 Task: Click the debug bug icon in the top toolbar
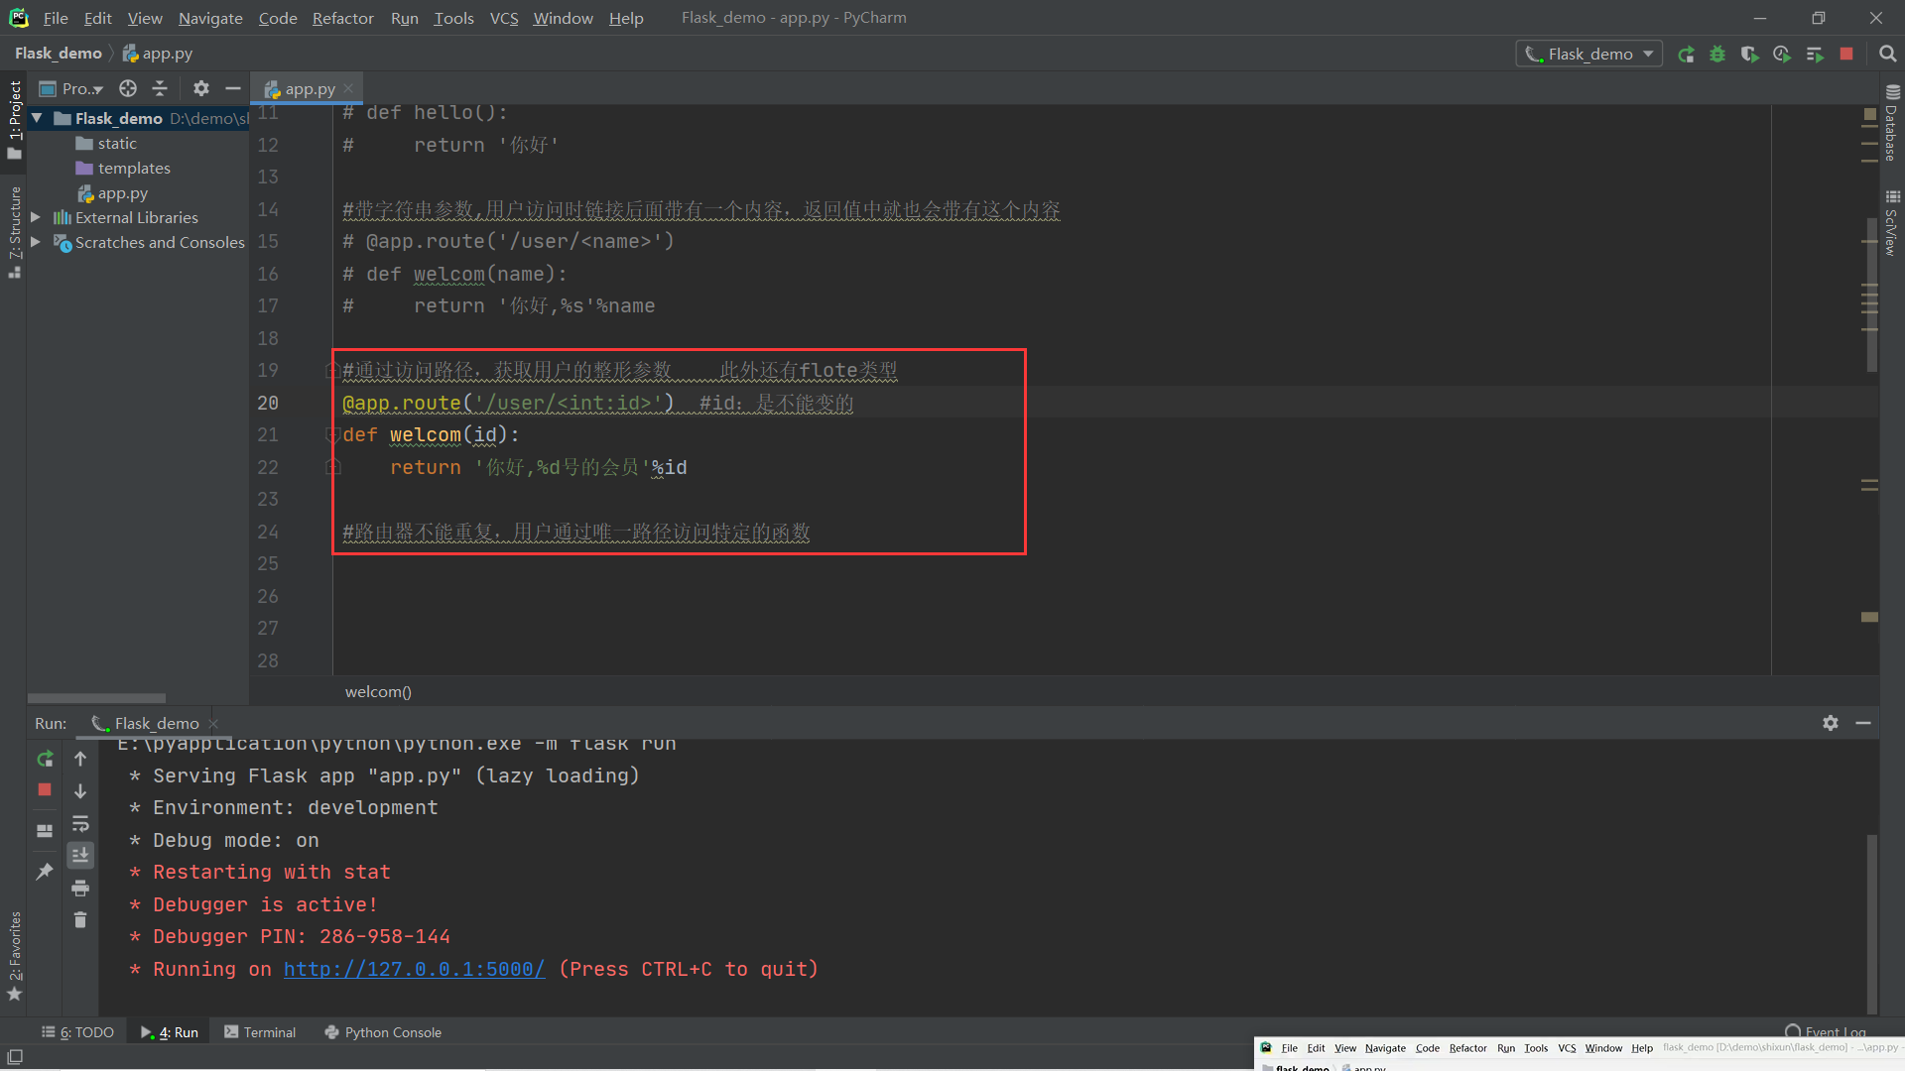[x=1717, y=55]
